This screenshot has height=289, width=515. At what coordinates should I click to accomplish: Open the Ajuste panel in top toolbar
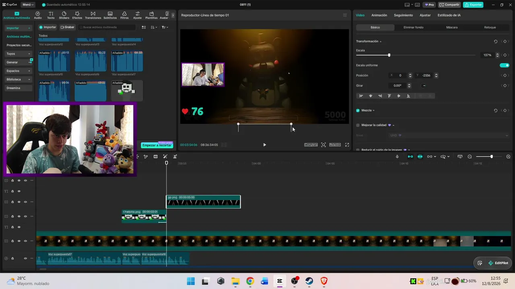pyautogui.click(x=137, y=15)
